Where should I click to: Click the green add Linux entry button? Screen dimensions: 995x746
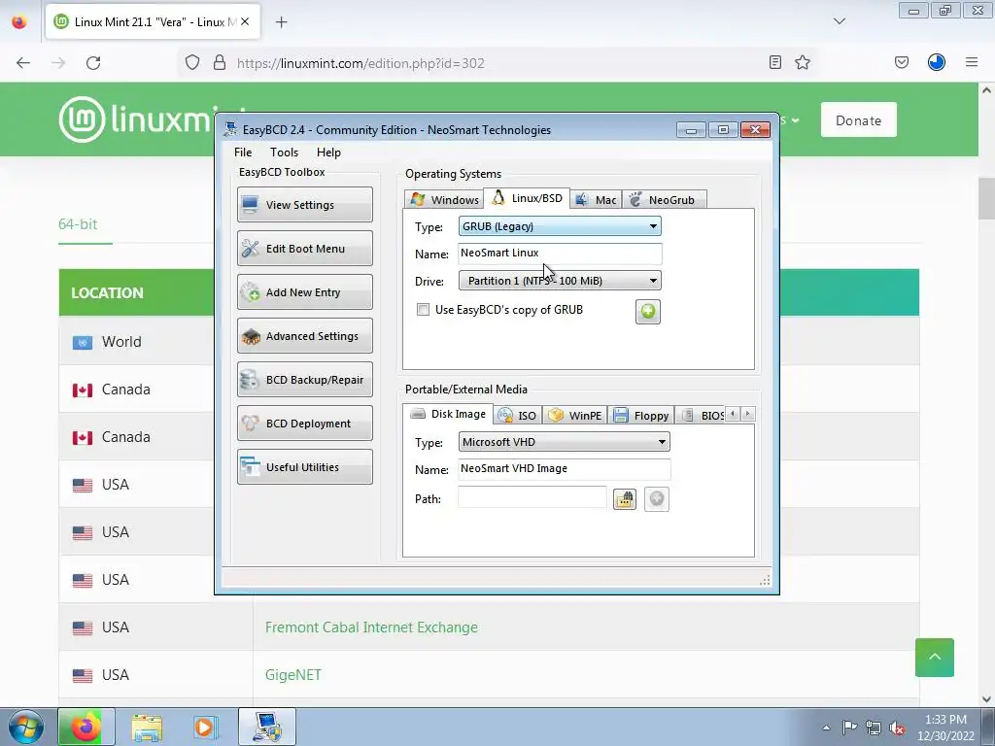pos(648,312)
